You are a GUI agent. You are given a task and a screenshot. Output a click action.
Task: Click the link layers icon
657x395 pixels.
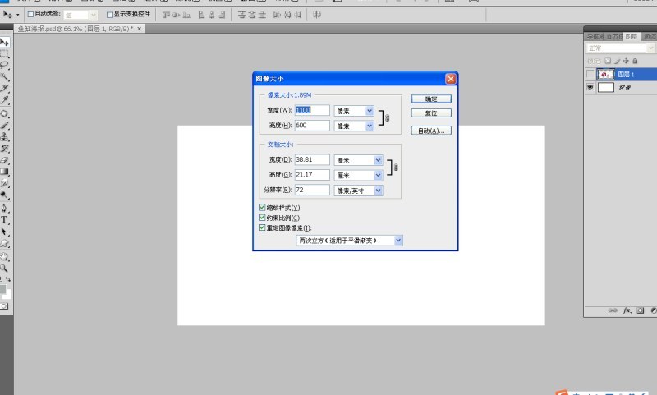(613, 310)
